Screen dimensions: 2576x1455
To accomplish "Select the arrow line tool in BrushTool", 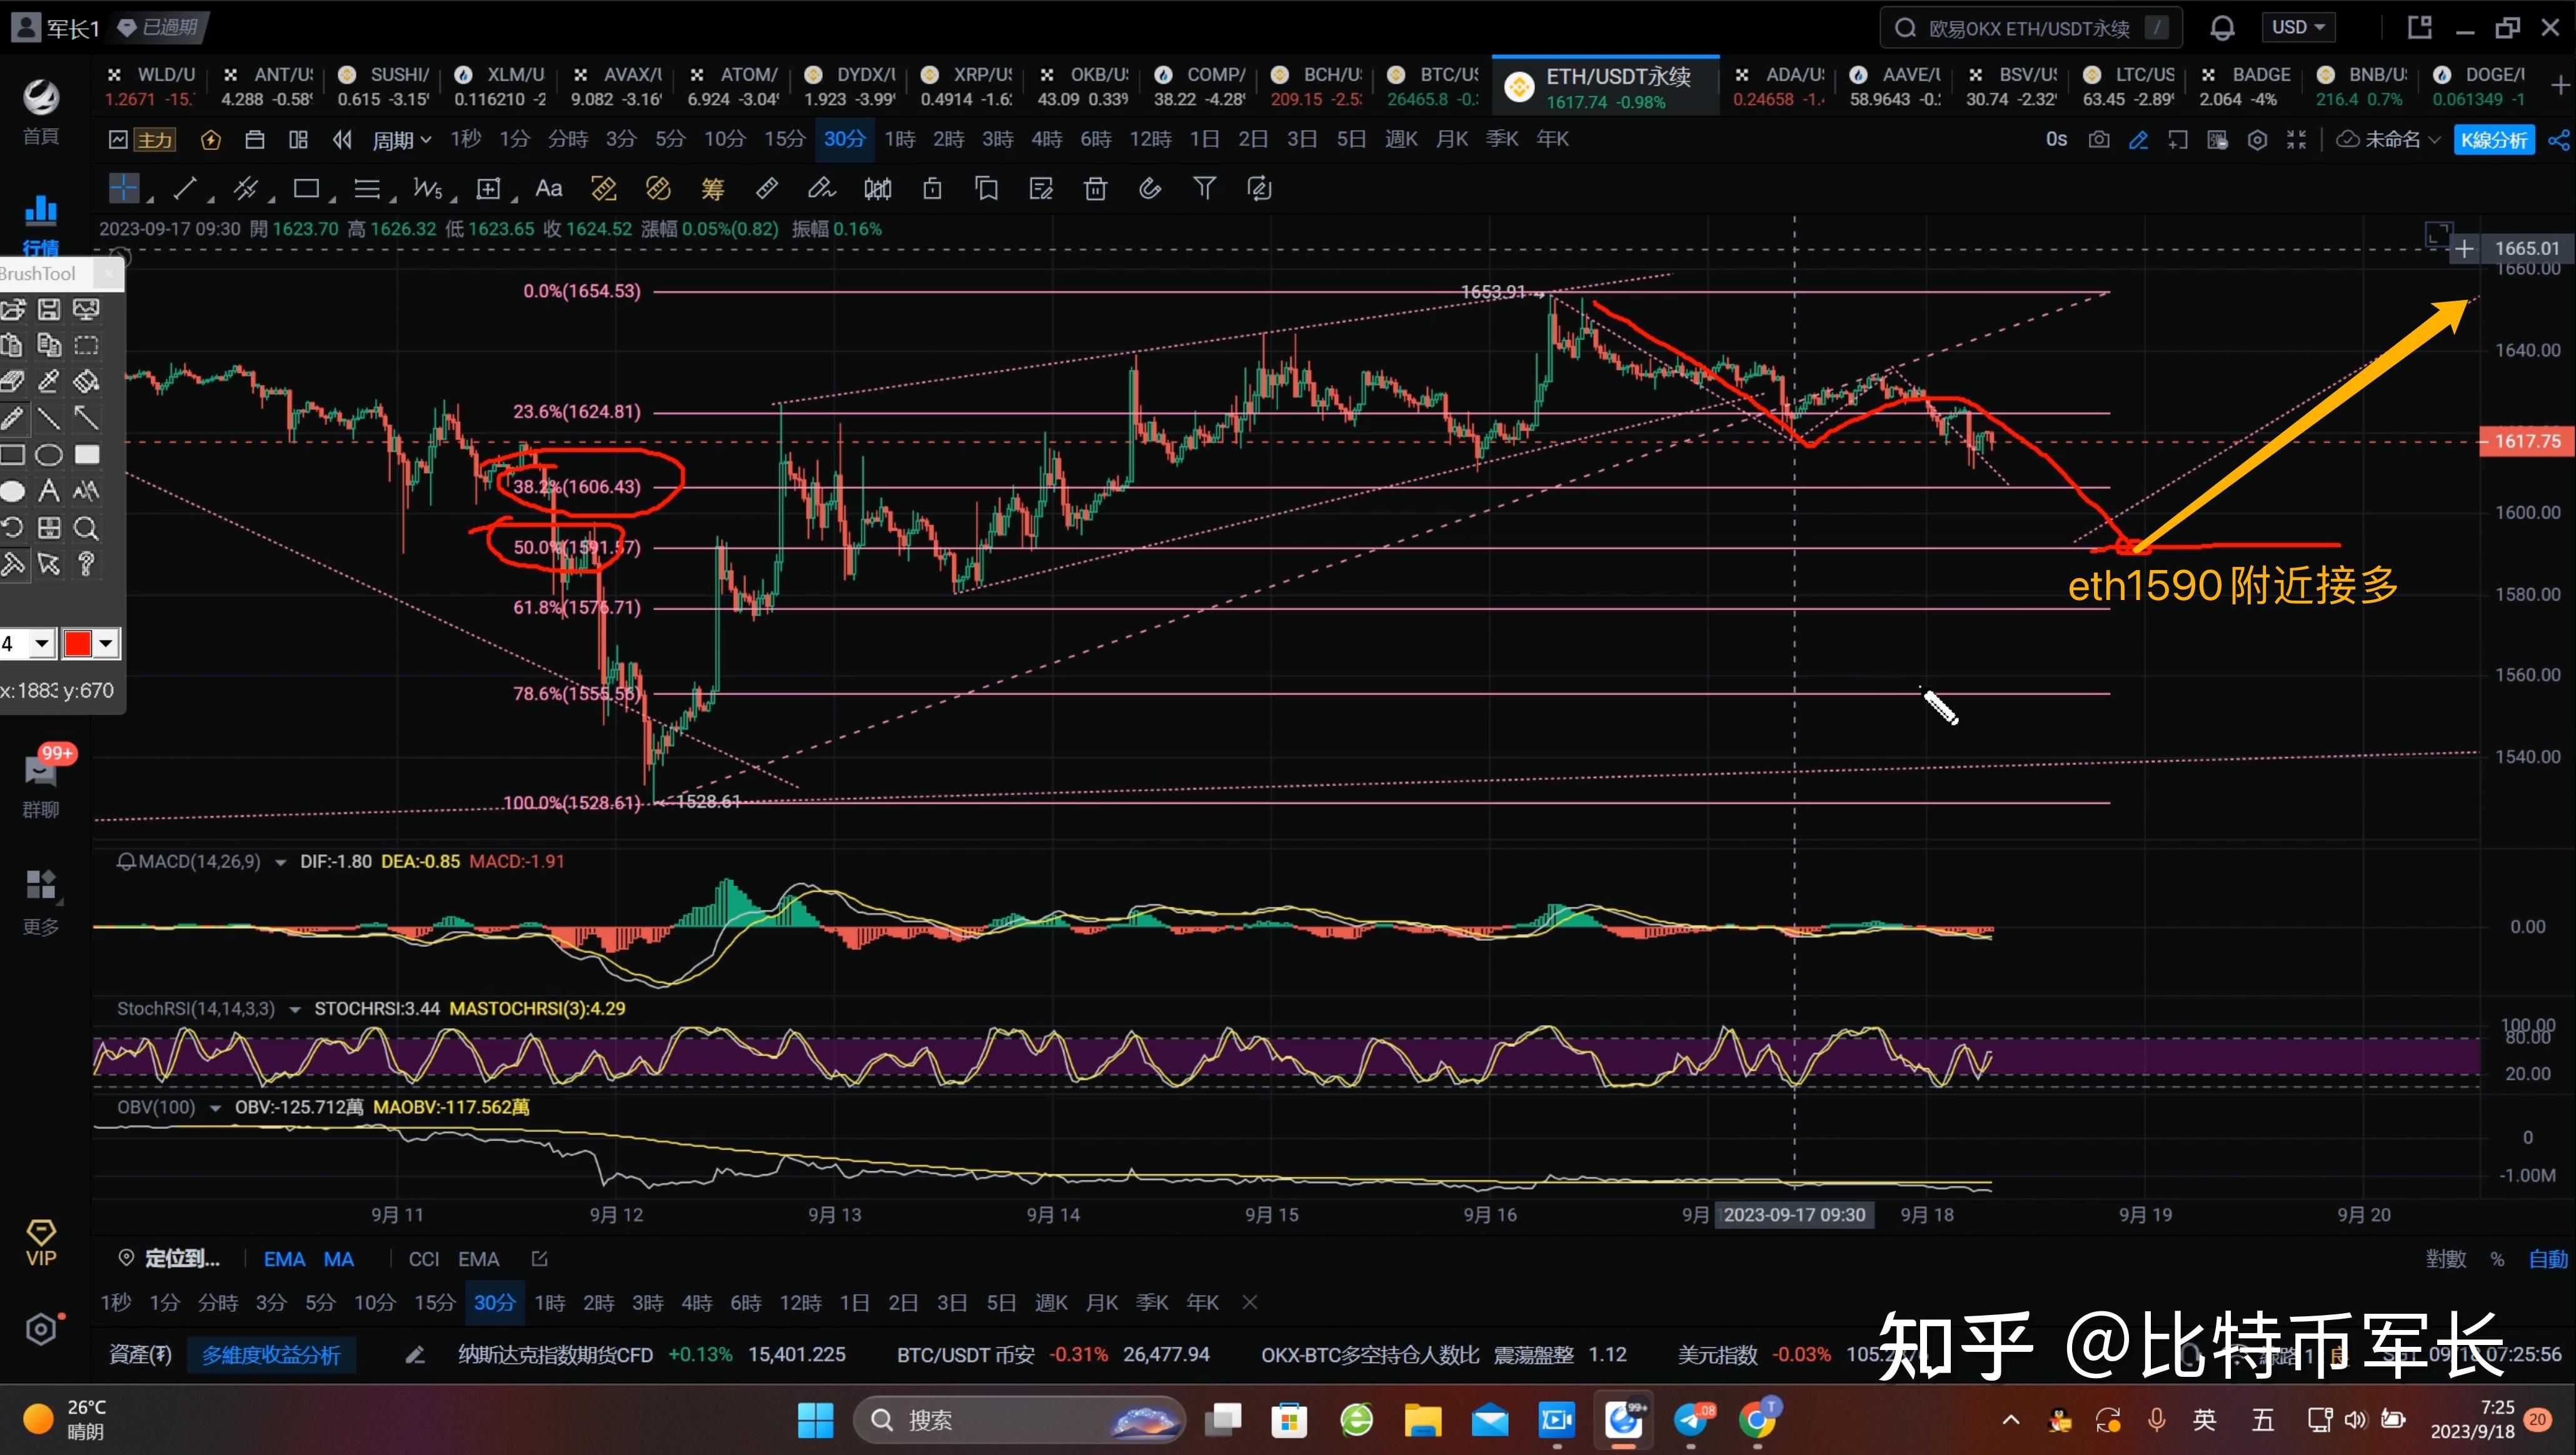I will [x=87, y=417].
